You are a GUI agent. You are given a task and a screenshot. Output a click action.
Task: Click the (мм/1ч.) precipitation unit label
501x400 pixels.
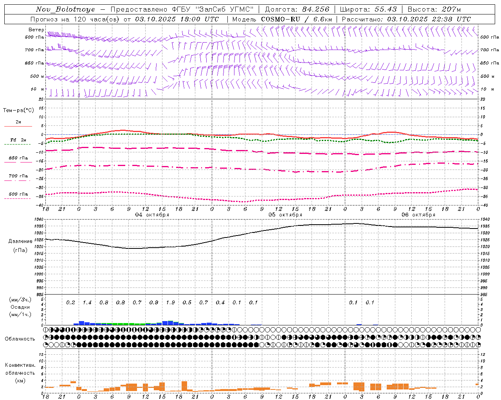20,314
